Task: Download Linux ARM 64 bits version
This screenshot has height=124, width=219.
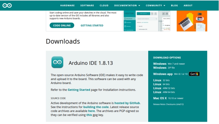Action: (x=164, y=92)
